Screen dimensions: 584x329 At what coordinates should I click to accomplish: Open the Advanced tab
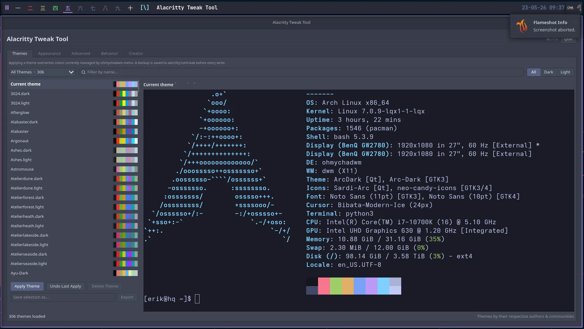click(81, 53)
